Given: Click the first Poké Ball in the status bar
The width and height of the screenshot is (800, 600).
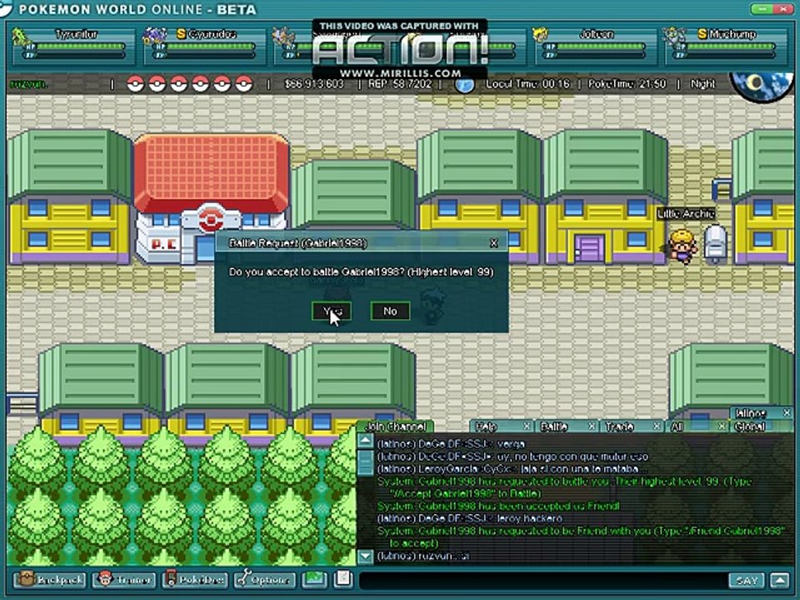Looking at the screenshot, I should click(x=135, y=83).
